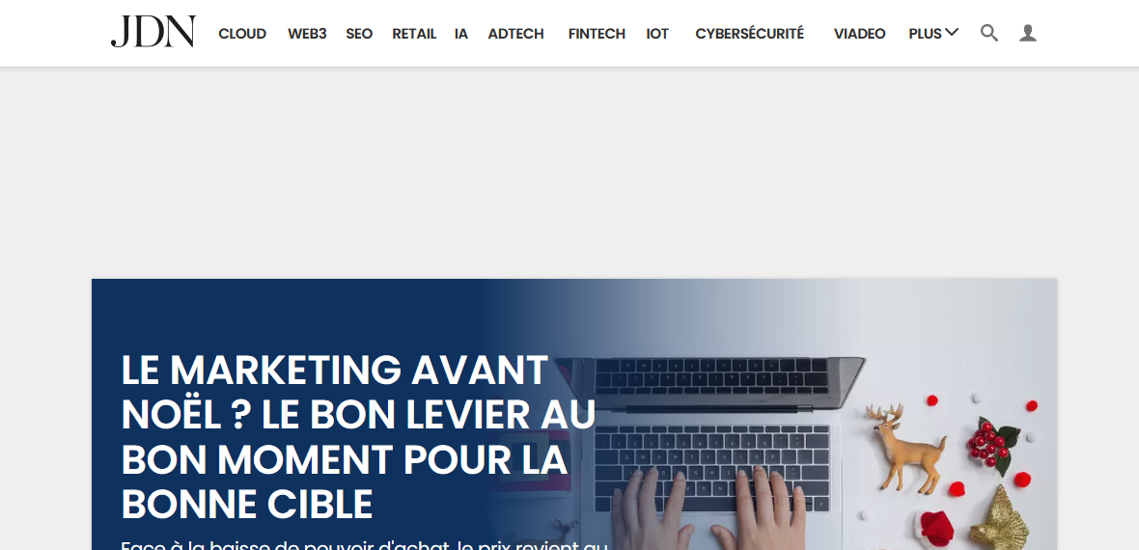Select FINTECH in the navigation bar
Viewport: 1139px width, 550px height.
pos(597,34)
